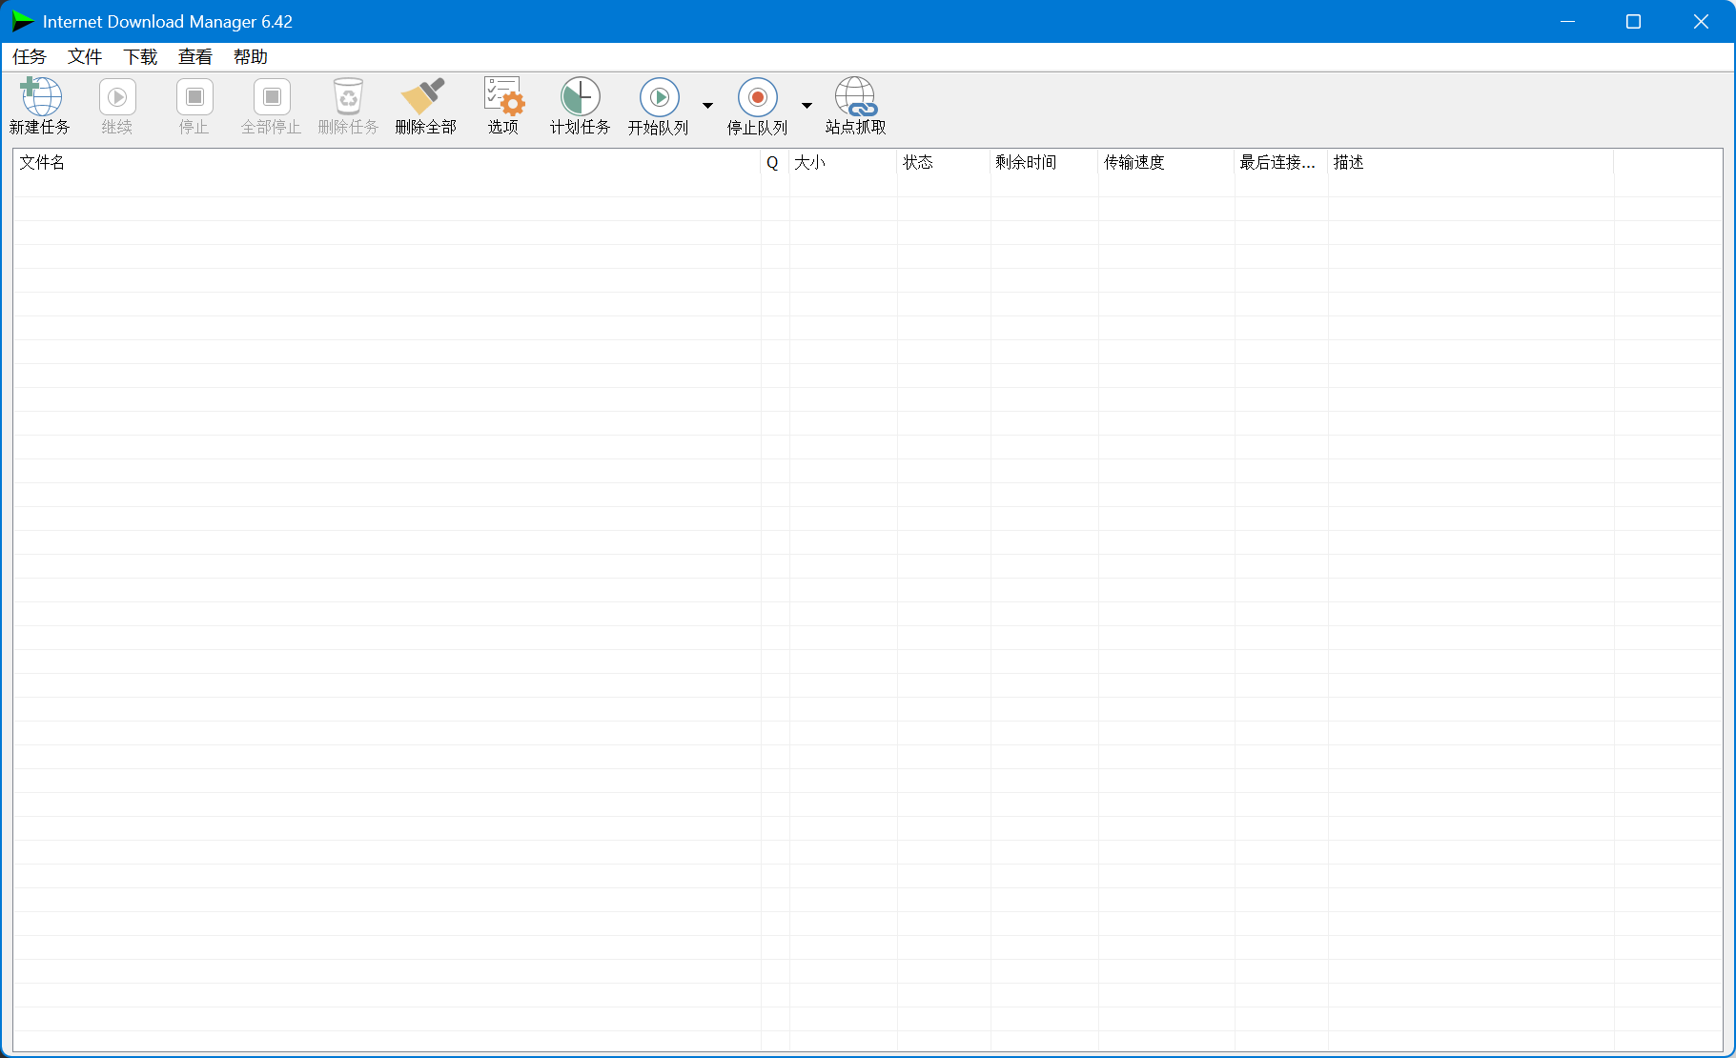Click the 新建任务 (New Task) globe icon
The height and width of the screenshot is (1058, 1736).
(x=41, y=96)
